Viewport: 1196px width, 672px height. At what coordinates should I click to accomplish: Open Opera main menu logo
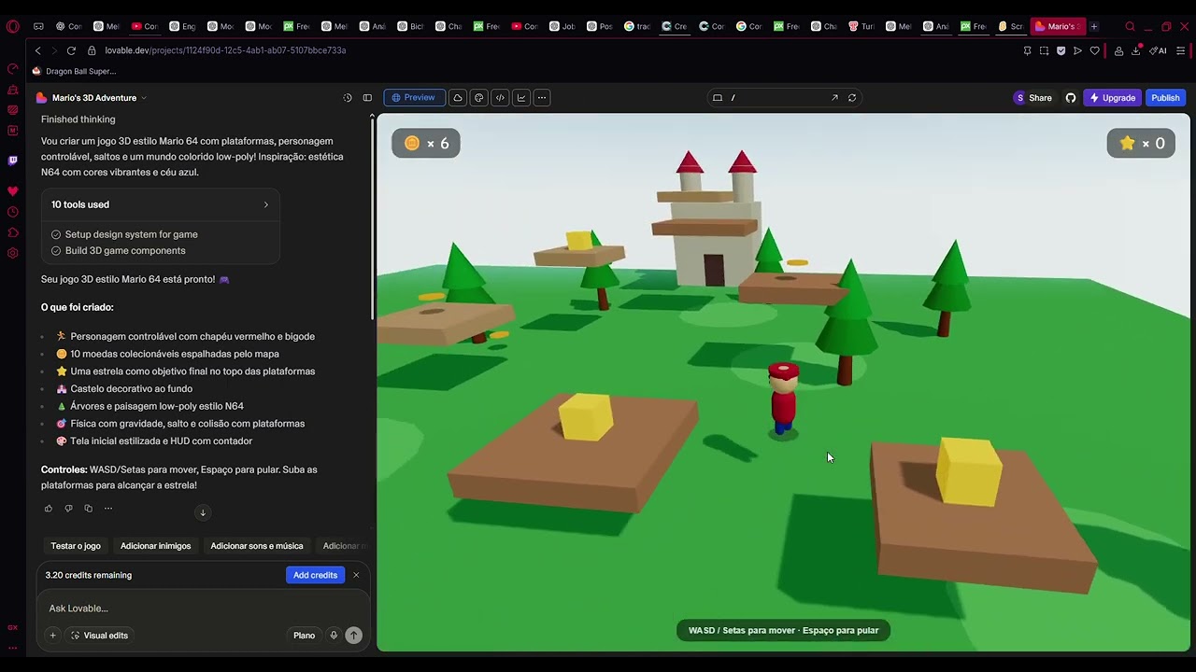[x=12, y=26]
